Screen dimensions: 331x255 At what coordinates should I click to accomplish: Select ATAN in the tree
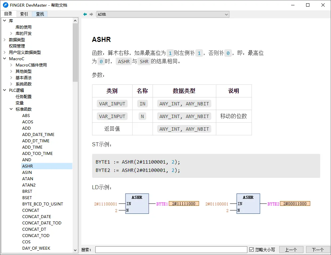(x=28, y=179)
